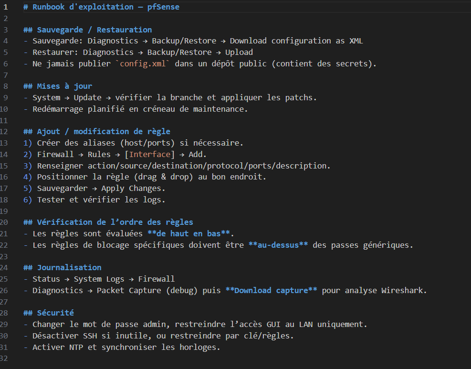Click line number 10 in the gutter

click(x=4, y=109)
